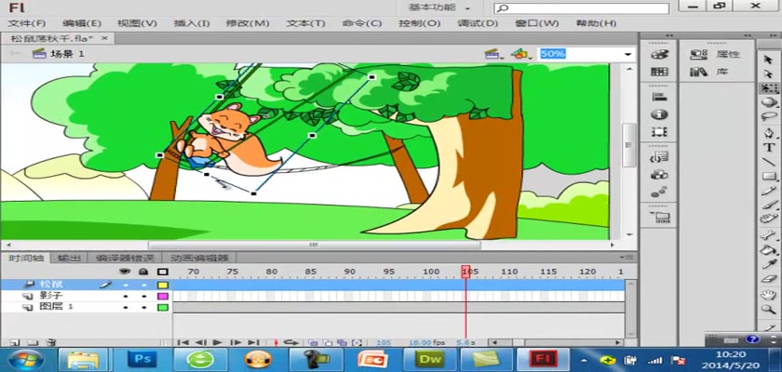782x372 pixels.
Task: Open the Project panel icon
Action: click(x=659, y=218)
